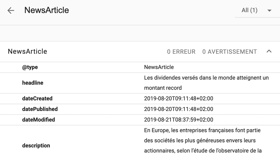Select the dateModified property label

pos(39,120)
